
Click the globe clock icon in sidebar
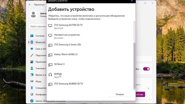32,75
